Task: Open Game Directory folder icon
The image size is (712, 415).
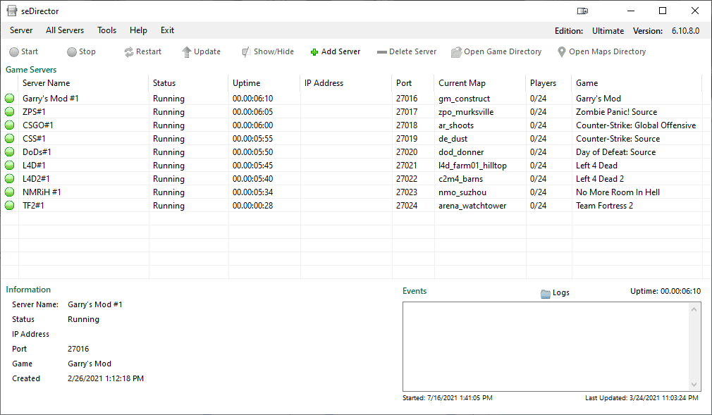Action: point(456,51)
